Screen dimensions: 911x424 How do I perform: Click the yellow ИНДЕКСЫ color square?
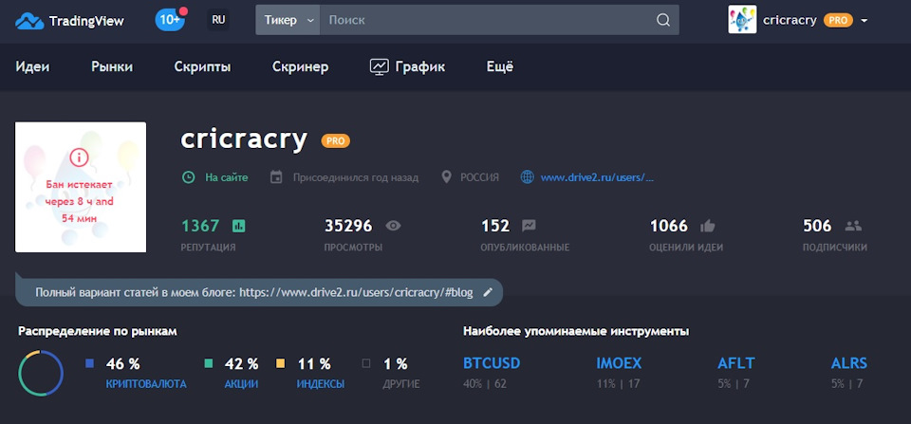(281, 363)
